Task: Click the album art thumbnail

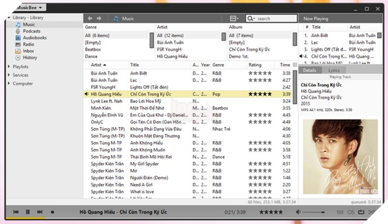Action: (x=341, y=157)
